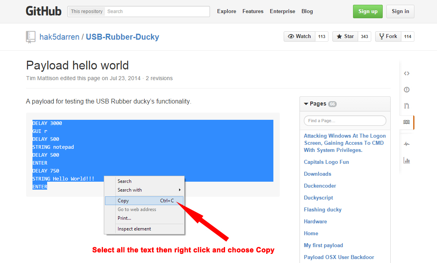The image size is (437, 263).
Task: Choose Print... in the context menu
Action: (x=144, y=218)
